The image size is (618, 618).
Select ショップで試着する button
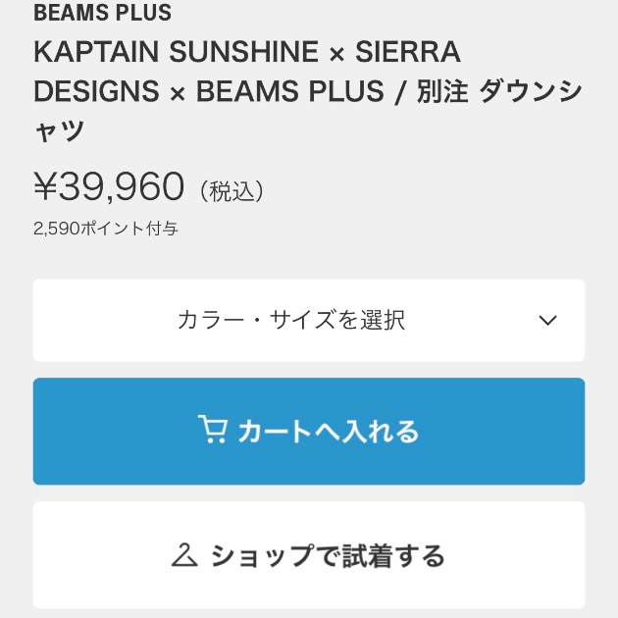pyautogui.click(x=309, y=555)
